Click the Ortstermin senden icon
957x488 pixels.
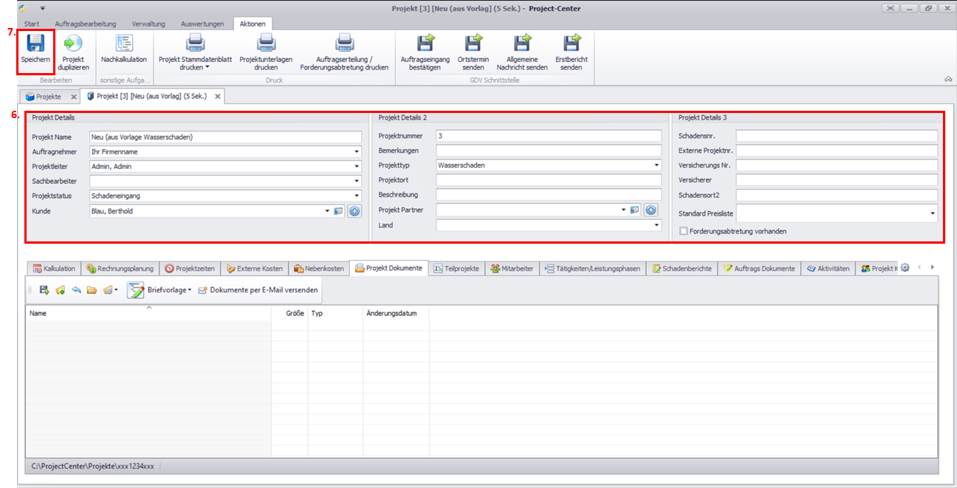[473, 44]
